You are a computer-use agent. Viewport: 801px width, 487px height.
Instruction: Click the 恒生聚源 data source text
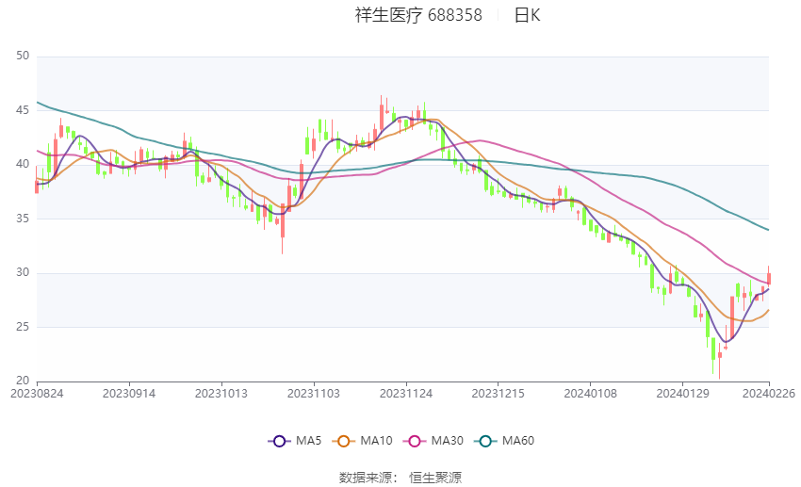point(435,478)
